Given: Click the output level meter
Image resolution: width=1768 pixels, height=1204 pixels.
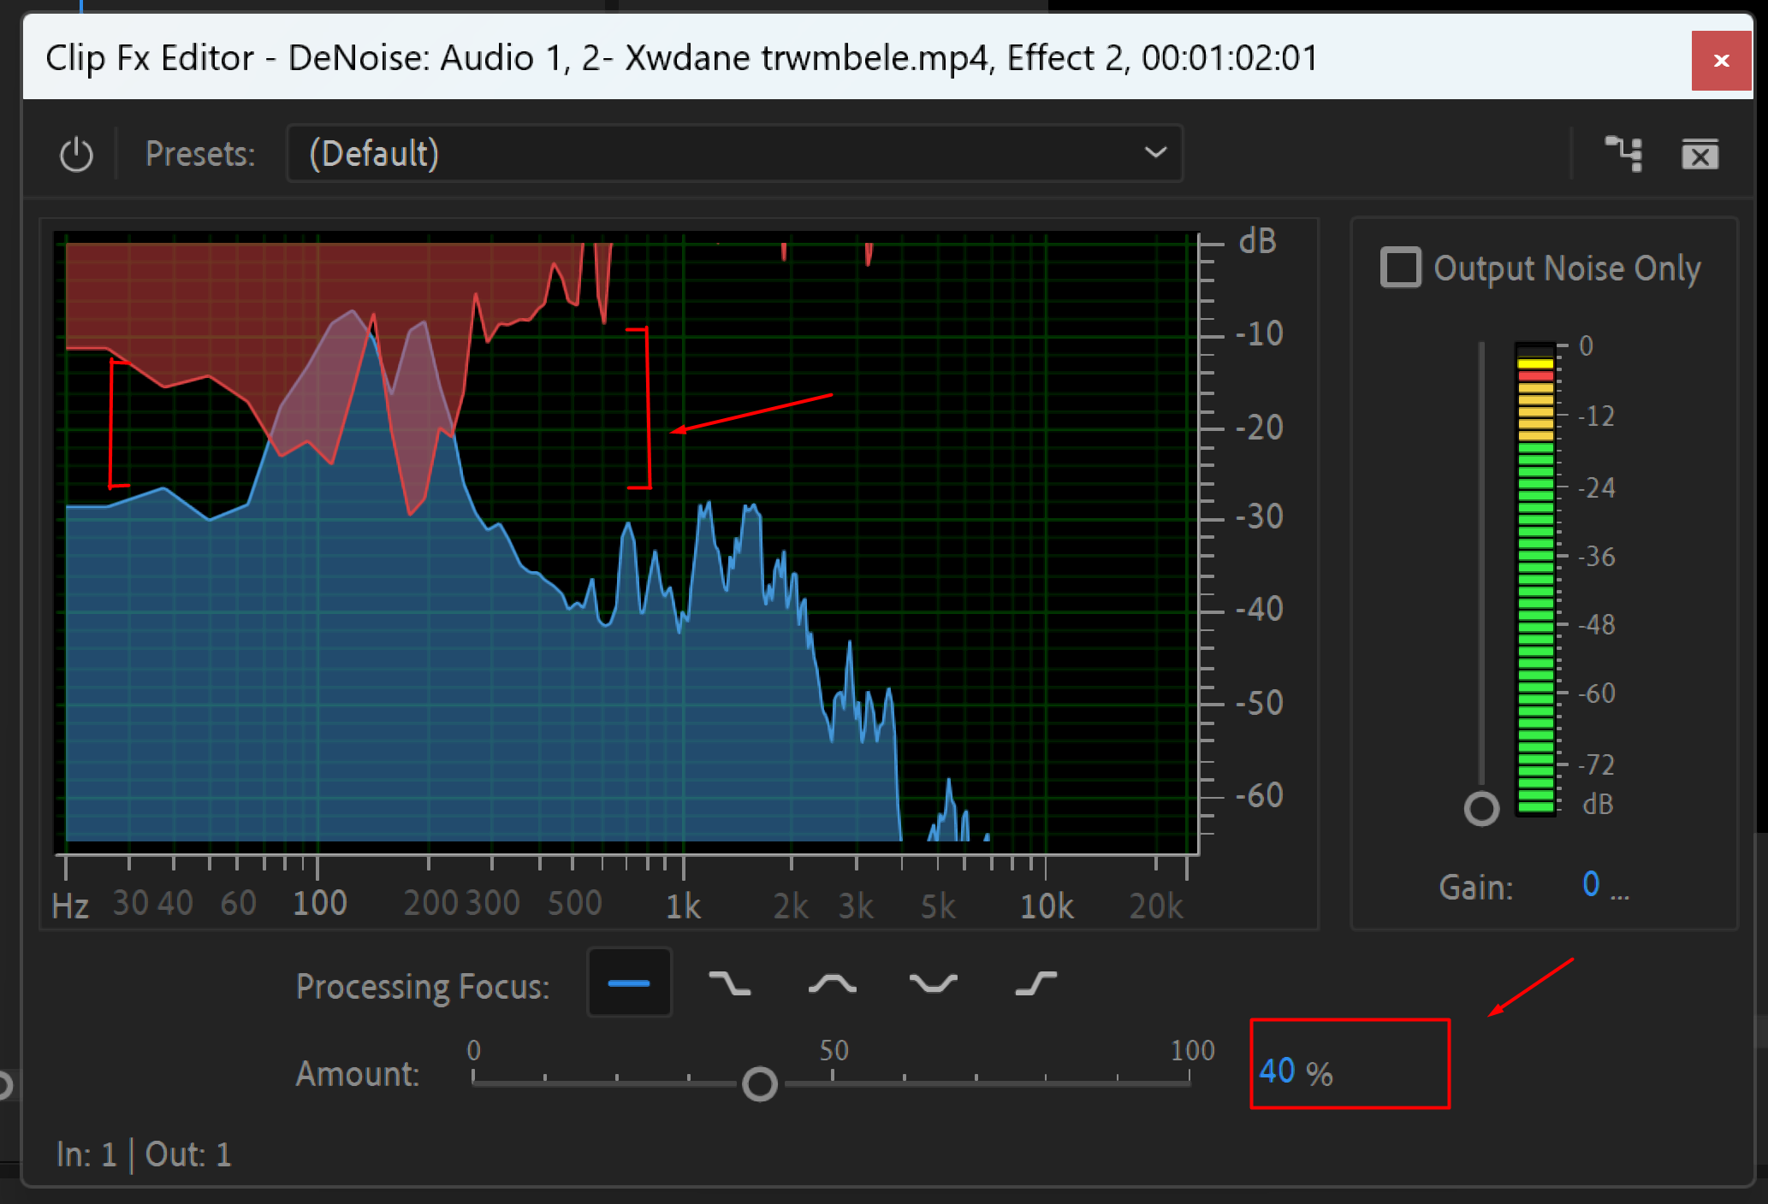Looking at the screenshot, I should 1535,581.
